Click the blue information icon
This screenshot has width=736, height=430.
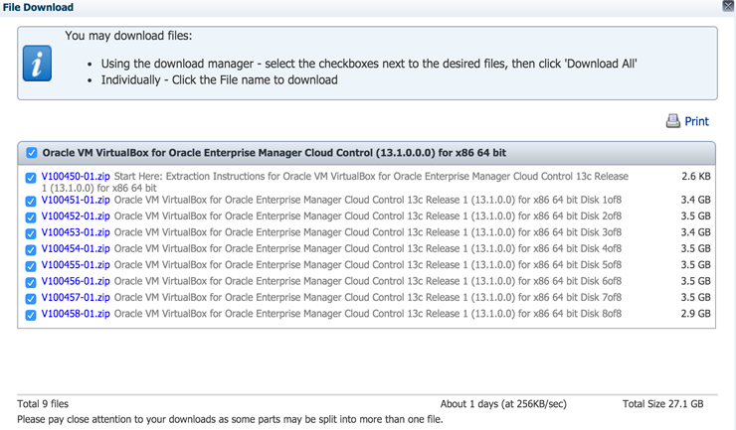click(37, 64)
